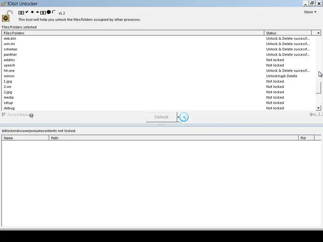Screen dimensions: 323x242
Task: Click the Unlocking& Delete status for winsxs
Action: [282, 76]
